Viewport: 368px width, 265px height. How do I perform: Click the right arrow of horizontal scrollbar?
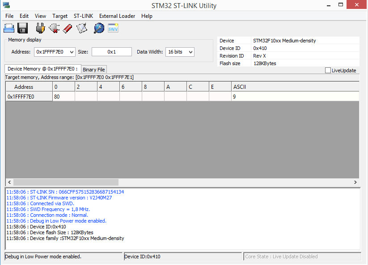click(x=355, y=182)
